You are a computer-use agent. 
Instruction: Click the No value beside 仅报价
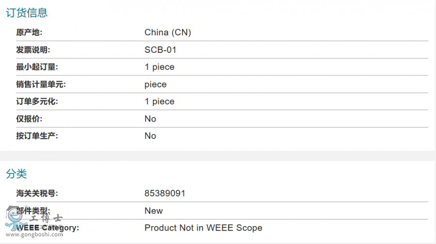point(150,119)
